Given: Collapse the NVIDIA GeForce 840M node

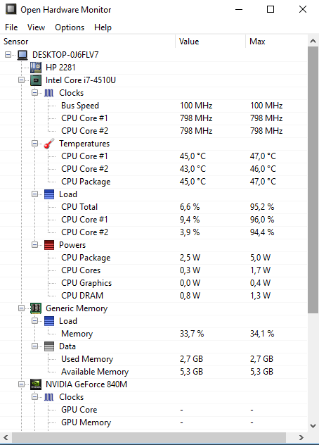Looking at the screenshot, I should (21, 384).
